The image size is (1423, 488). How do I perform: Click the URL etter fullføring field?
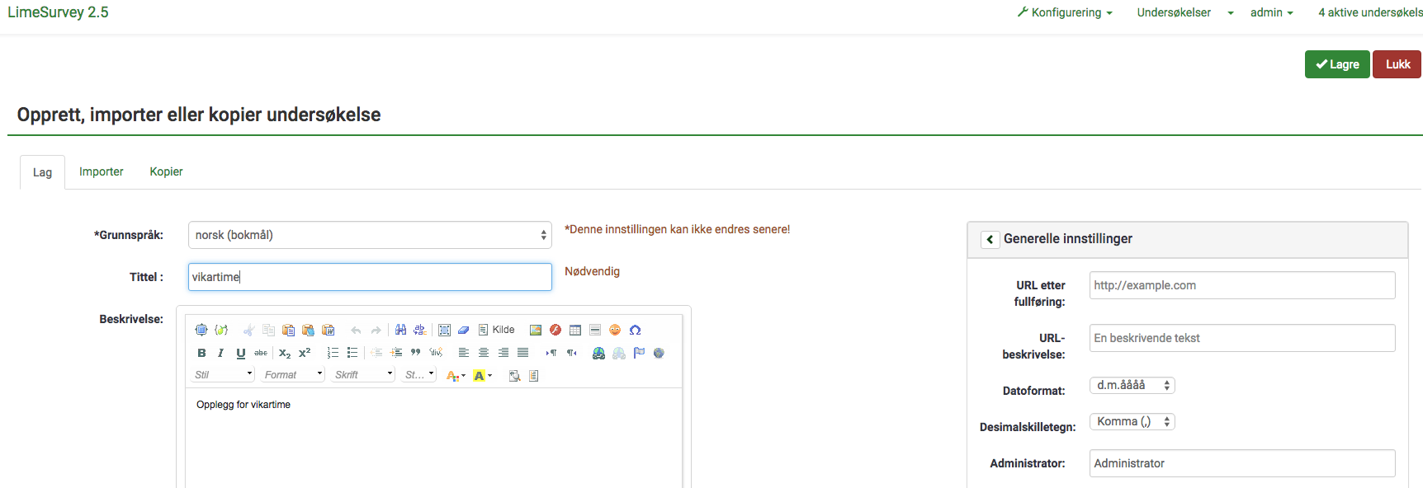point(1241,285)
